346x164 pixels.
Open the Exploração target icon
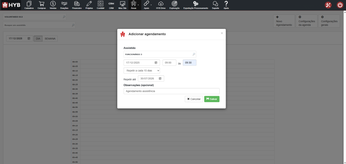coord(174,4)
